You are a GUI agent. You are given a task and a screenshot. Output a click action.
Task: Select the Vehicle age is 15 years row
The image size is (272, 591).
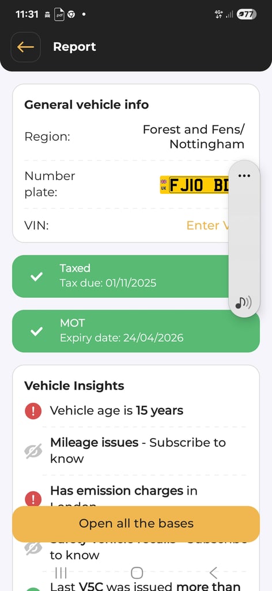[136, 410]
